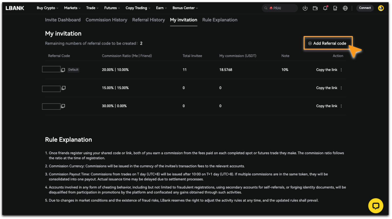Expand the Buy Crypto dropdown
The width and height of the screenshot is (392, 219).
(47, 8)
